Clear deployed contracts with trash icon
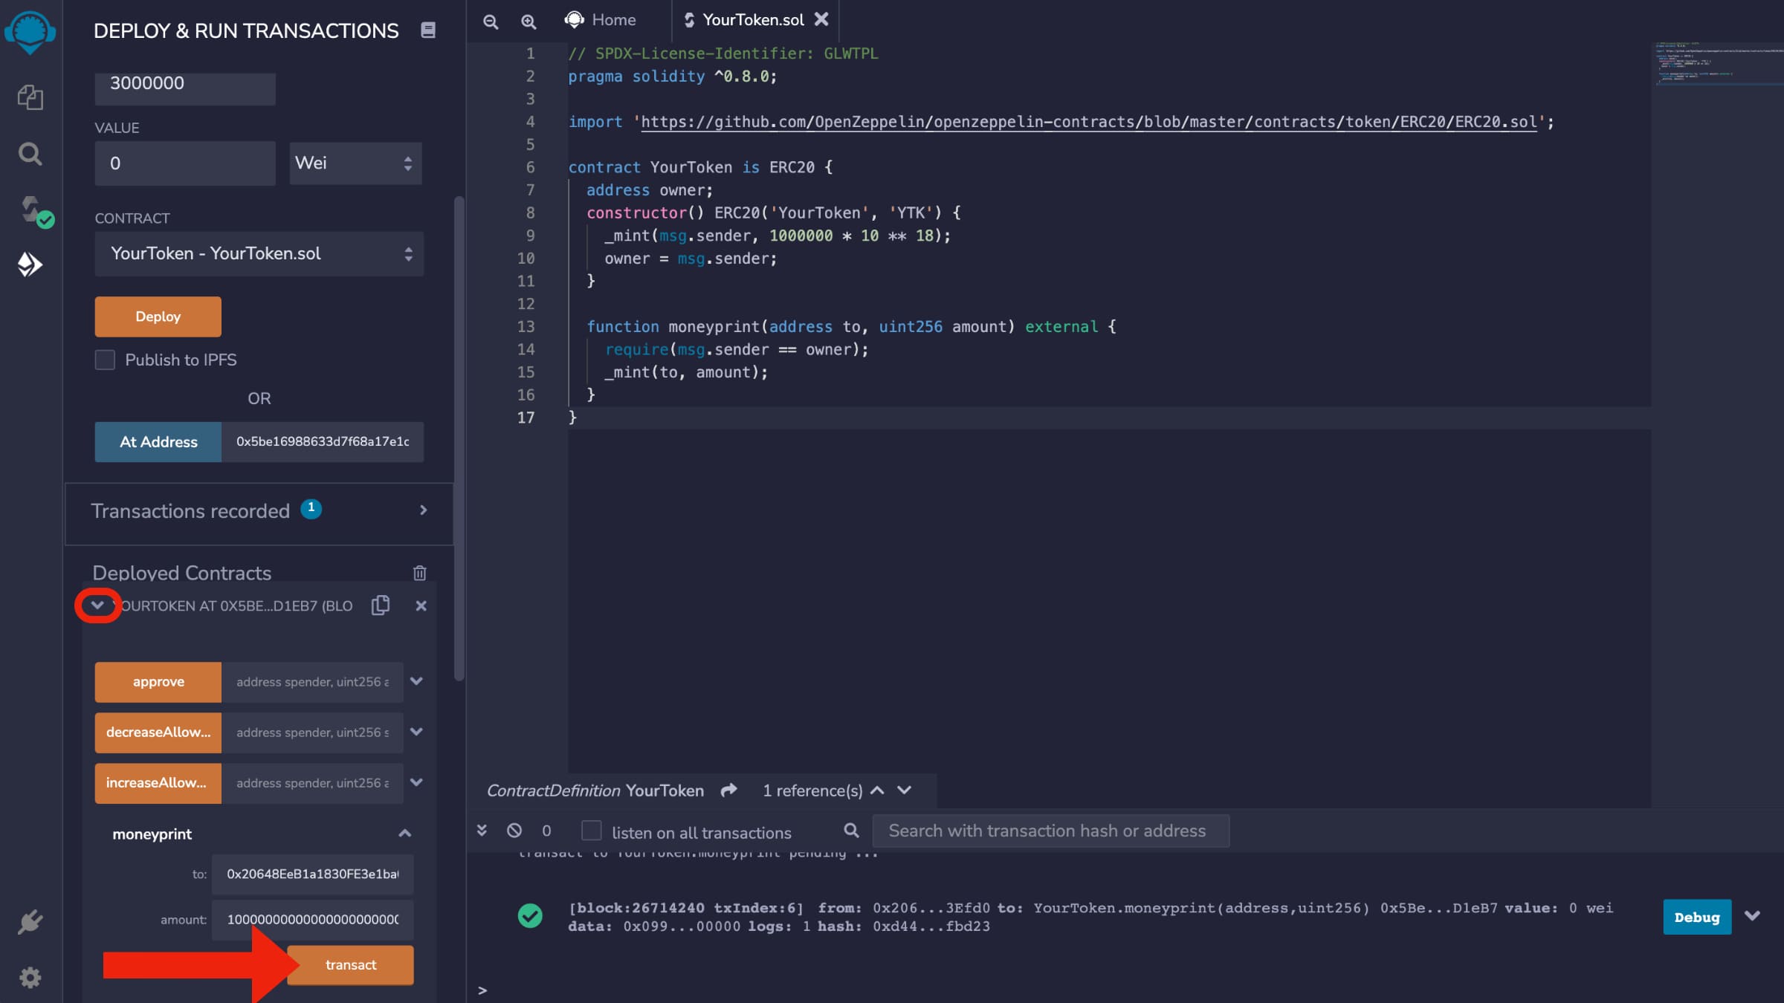Screen dimensions: 1784x1003 (419, 573)
